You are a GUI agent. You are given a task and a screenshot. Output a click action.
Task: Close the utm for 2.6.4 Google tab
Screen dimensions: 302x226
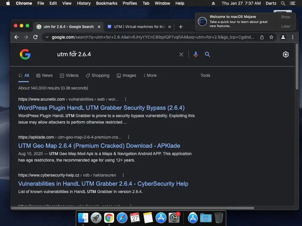tap(99, 27)
